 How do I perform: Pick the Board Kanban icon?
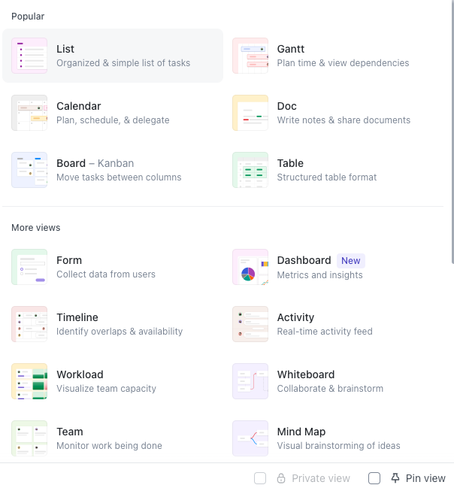[x=29, y=170]
